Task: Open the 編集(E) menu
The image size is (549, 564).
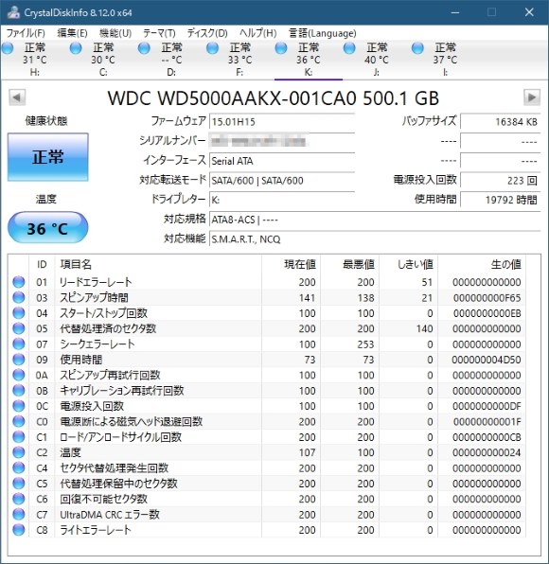Action: tap(72, 33)
